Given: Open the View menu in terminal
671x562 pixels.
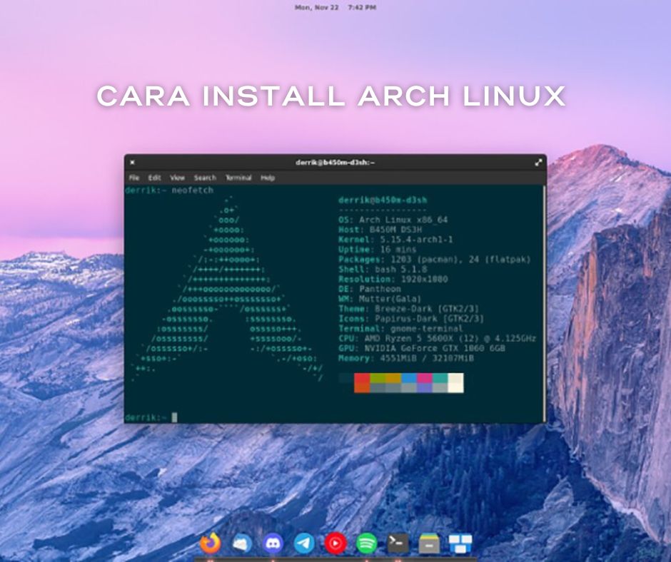Looking at the screenshot, I should tap(177, 178).
